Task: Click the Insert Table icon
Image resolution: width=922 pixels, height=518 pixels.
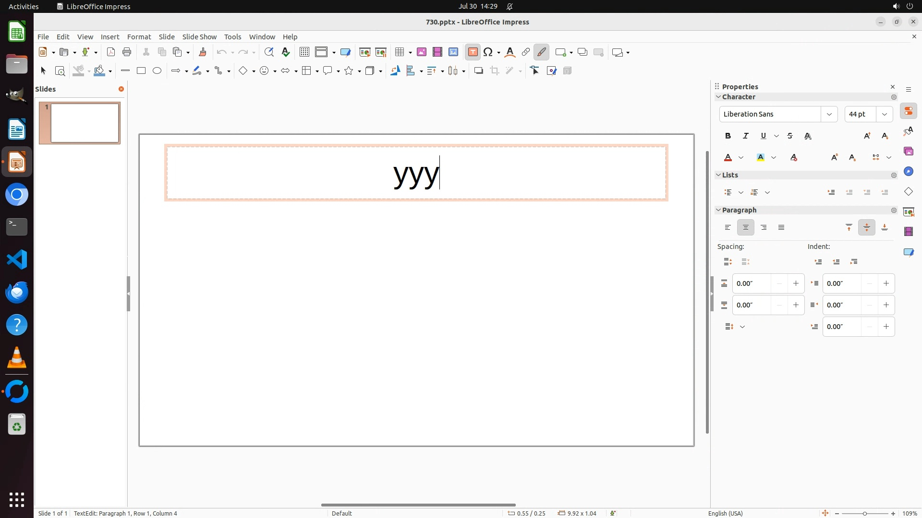Action: (x=399, y=52)
